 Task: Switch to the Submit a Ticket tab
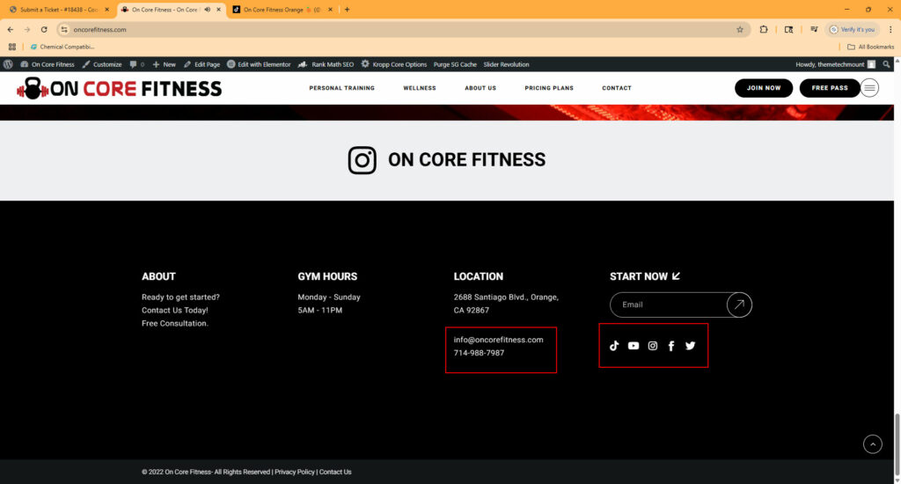(x=58, y=9)
